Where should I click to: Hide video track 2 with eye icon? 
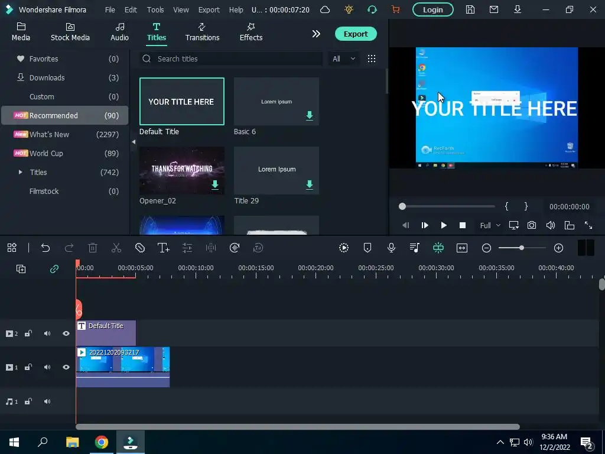66,333
